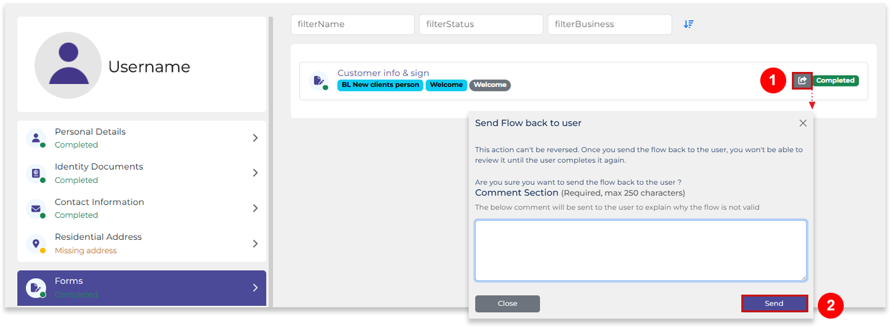Click the Forms document icon in sidebar

tap(36, 288)
